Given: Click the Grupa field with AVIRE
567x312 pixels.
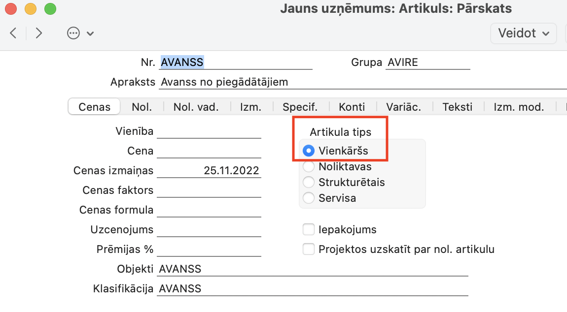Looking at the screenshot, I should (x=427, y=62).
